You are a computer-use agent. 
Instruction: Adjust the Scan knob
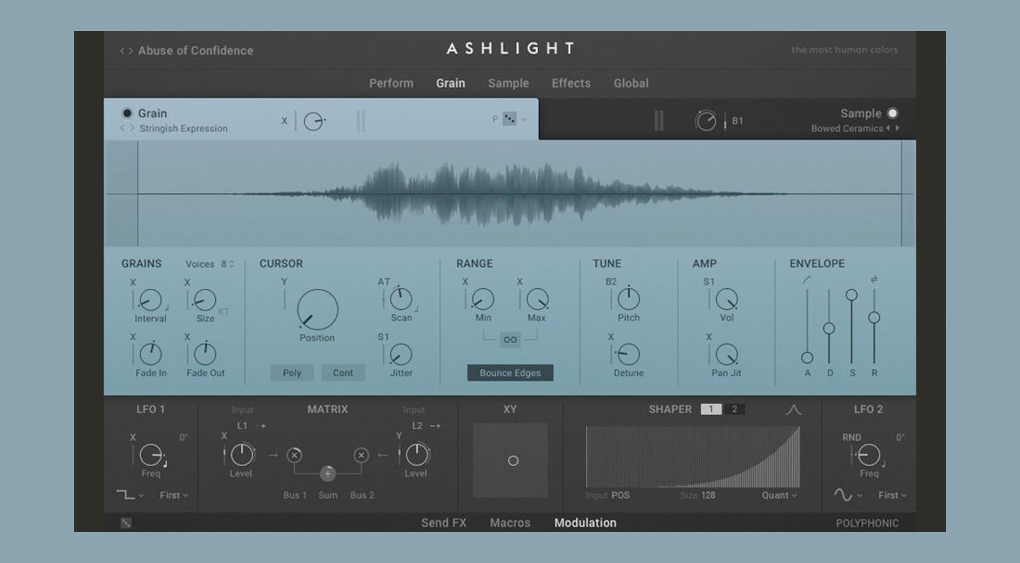pyautogui.click(x=401, y=299)
